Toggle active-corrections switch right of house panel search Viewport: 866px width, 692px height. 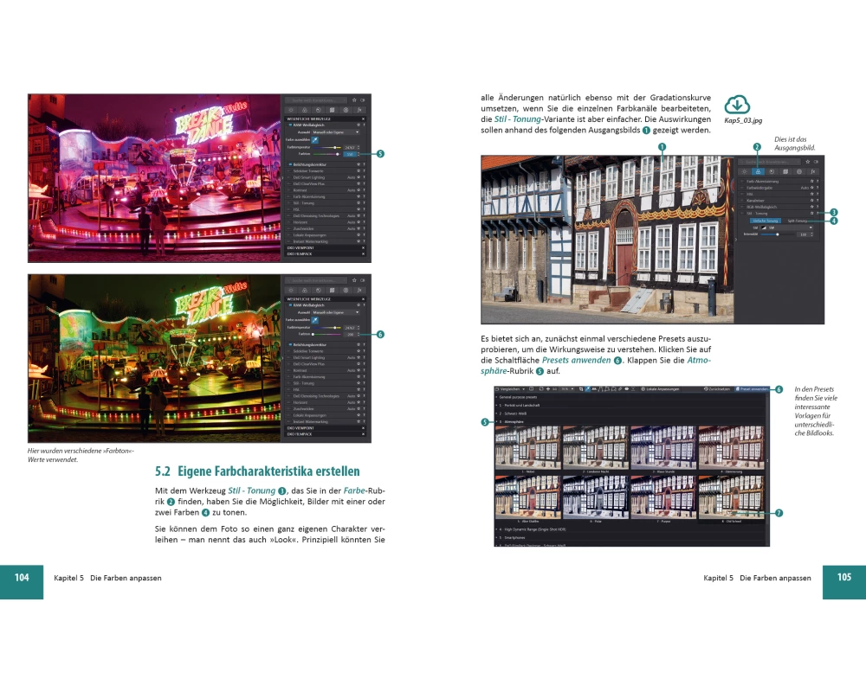coord(816,161)
